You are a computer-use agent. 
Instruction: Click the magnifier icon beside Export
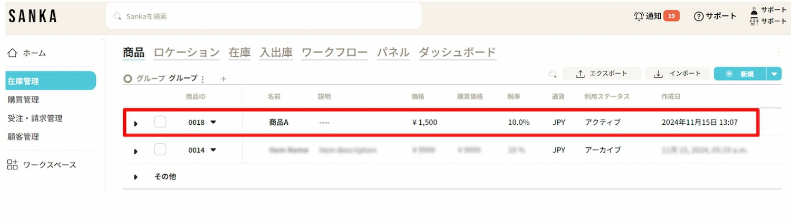point(553,74)
